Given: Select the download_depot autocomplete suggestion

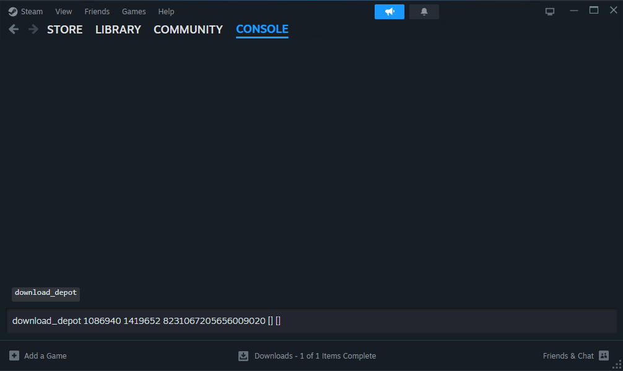Looking at the screenshot, I should pyautogui.click(x=45, y=292).
